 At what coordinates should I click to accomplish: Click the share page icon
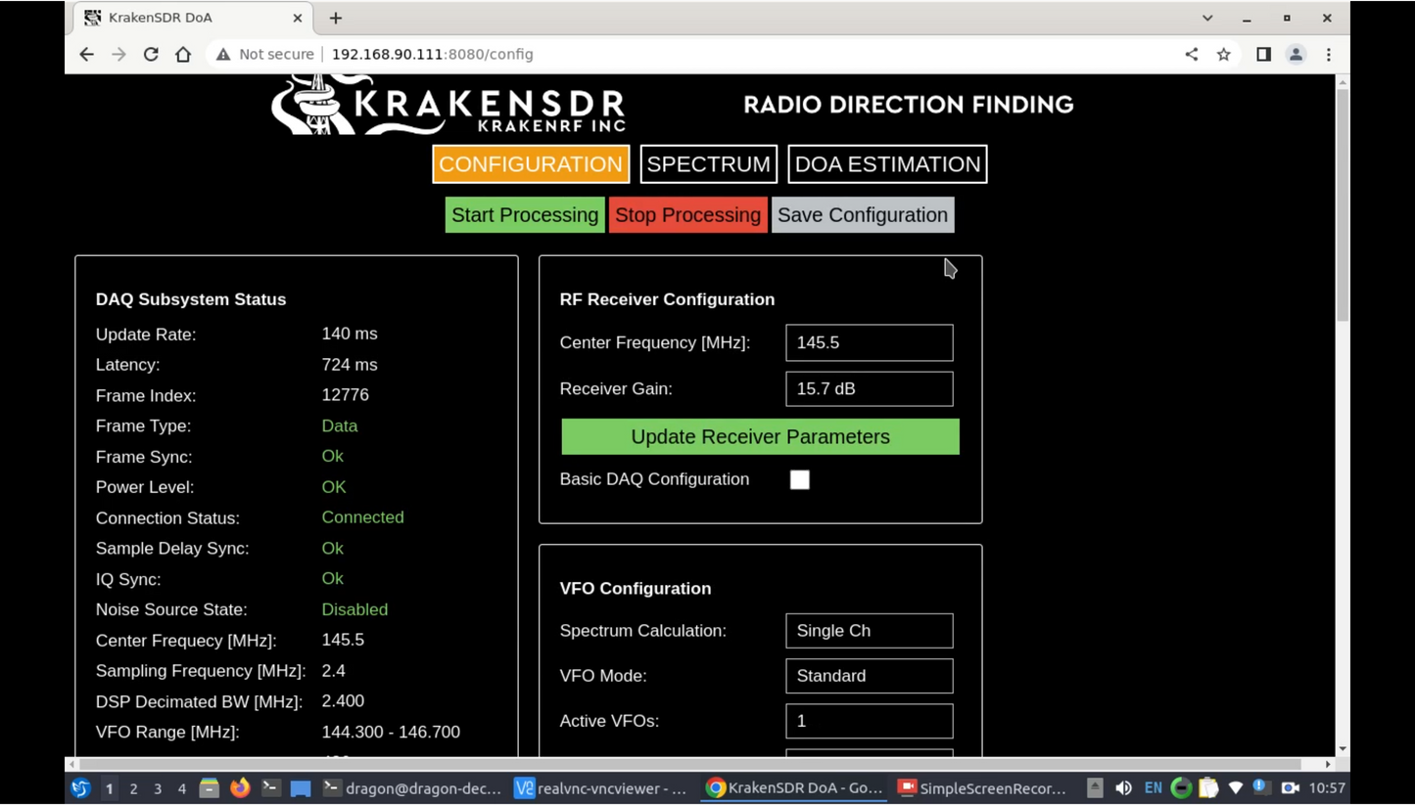click(1191, 55)
